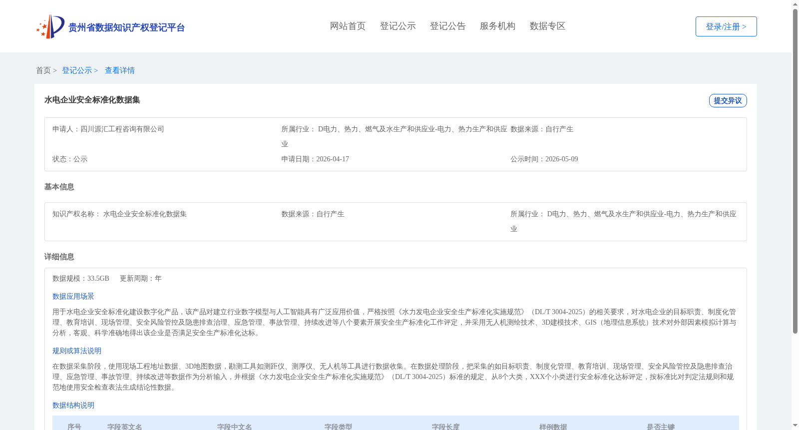Select the page title 水电企业安全标准化数据集

92,100
